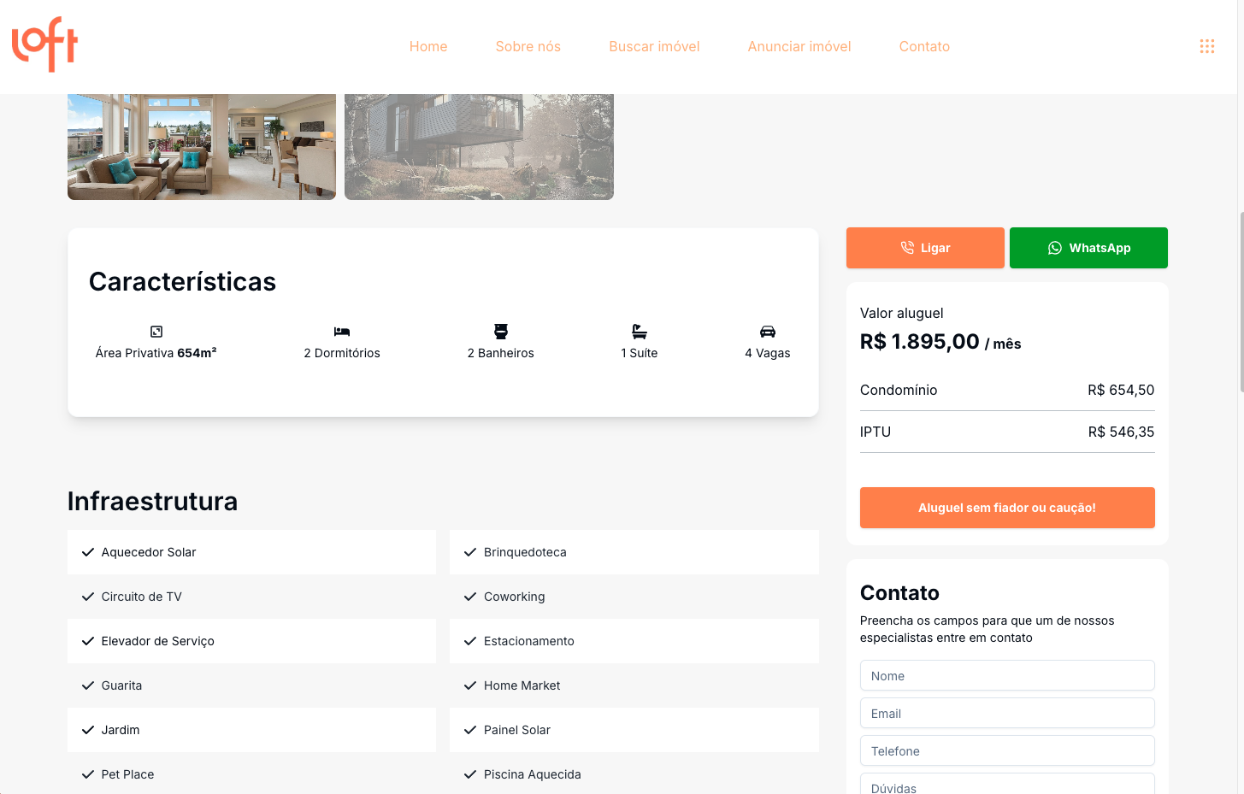Screen dimensions: 1244x794
Task: Open the Buscar imóvel page
Action: [x=654, y=46]
